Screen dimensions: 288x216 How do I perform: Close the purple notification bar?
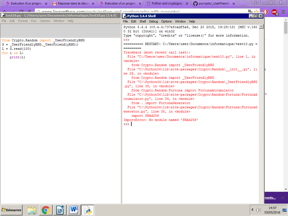point(282,198)
